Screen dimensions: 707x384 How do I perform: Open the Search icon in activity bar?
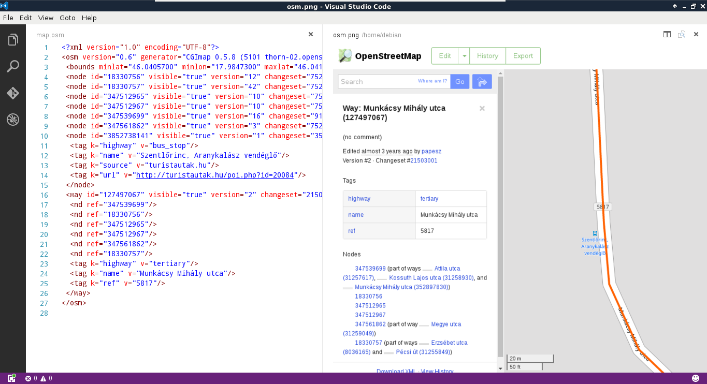coord(13,66)
